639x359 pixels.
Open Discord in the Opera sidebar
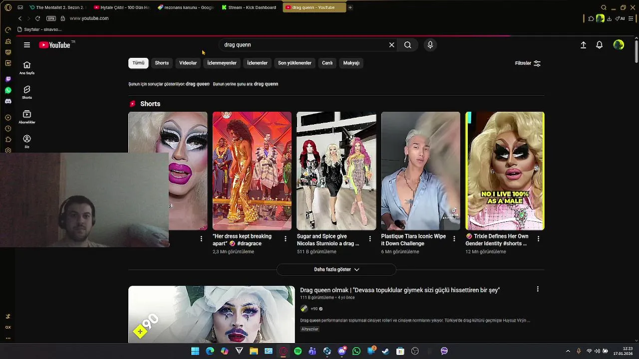click(8, 101)
